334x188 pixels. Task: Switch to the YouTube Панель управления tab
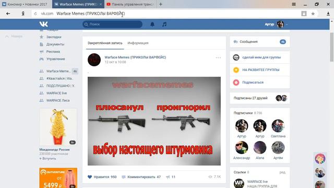[130, 4]
